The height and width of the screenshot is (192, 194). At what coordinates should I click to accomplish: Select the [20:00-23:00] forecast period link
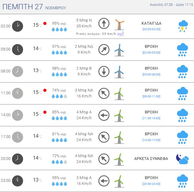(151, 184)
